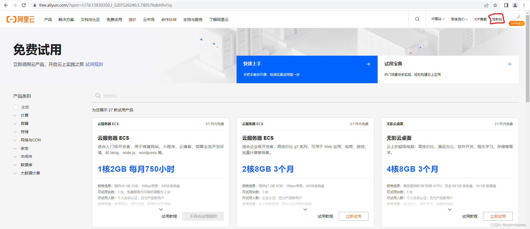
Task: Open 试用教程 for 1核2GB ECS
Action: pyautogui.click(x=169, y=216)
